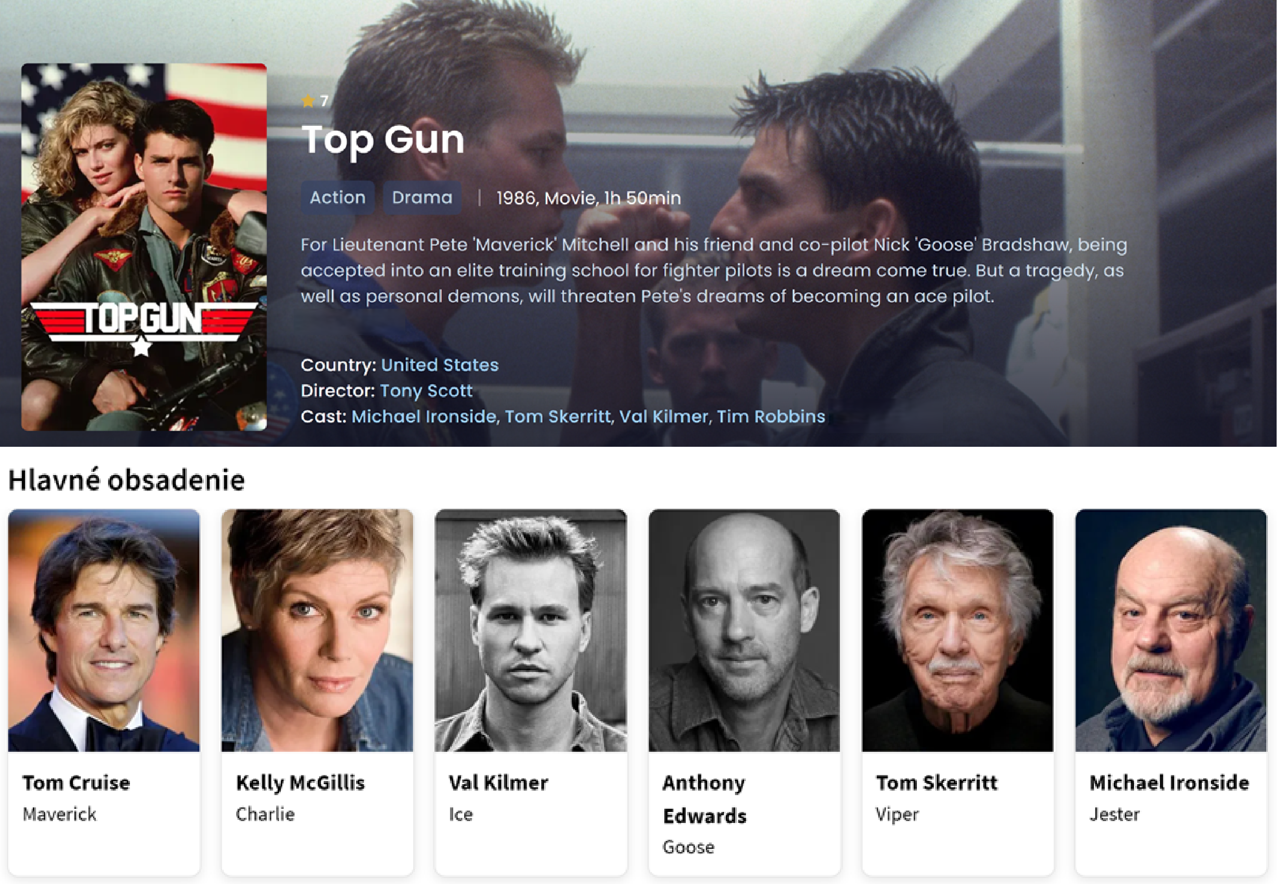This screenshot has height=884, width=1278.
Task: Click the Anthony Edwards name label
Action: click(704, 799)
